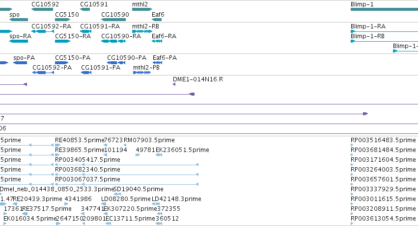Select the DME1-014N16.R arrowhead marker

pyautogui.click(x=174, y=84)
